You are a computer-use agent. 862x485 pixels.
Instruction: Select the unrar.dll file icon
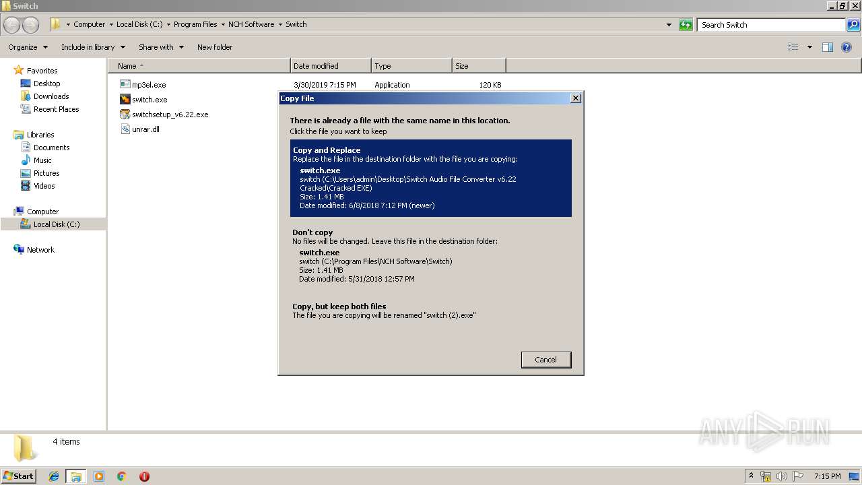[125, 129]
